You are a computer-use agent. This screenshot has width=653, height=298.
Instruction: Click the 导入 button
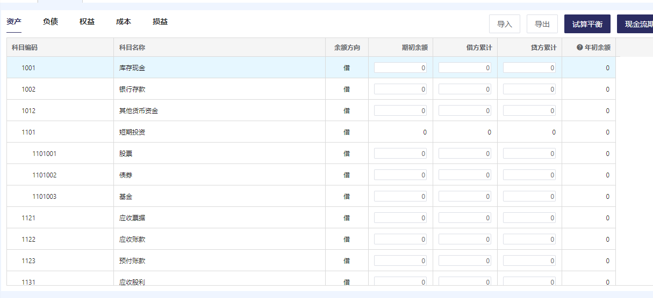[x=504, y=24]
